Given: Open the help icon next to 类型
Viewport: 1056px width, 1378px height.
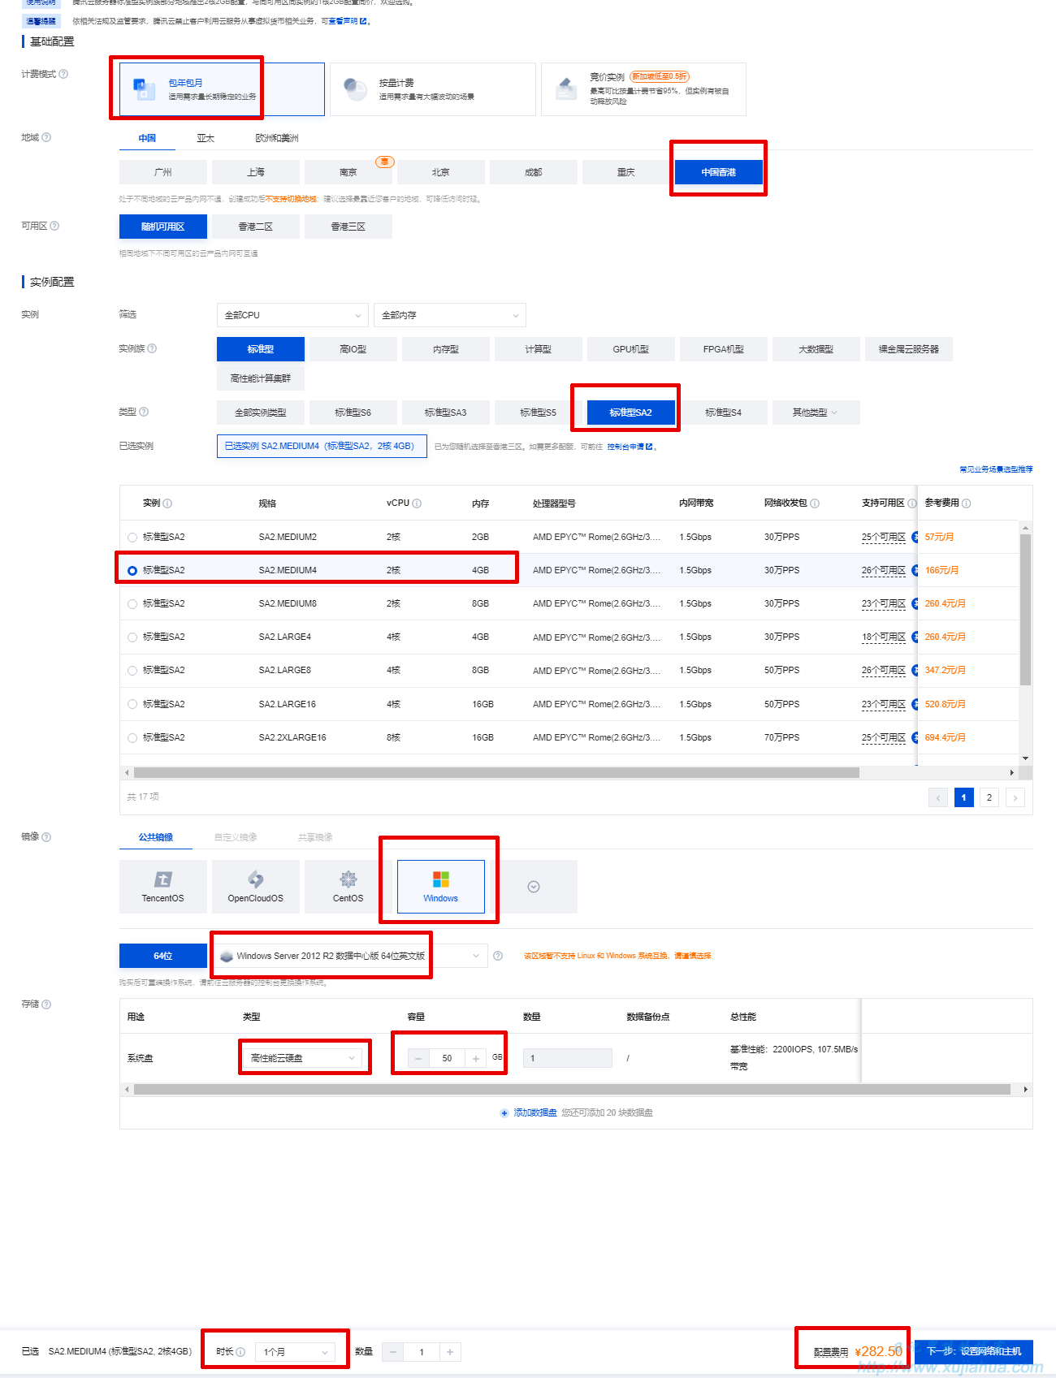Looking at the screenshot, I should 144,412.
